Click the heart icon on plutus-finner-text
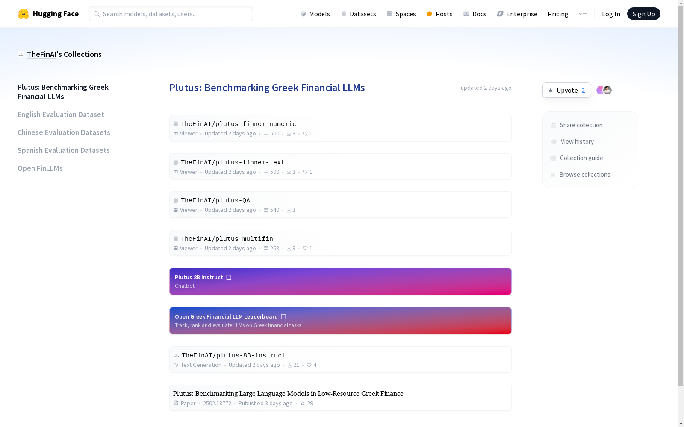 [305, 172]
